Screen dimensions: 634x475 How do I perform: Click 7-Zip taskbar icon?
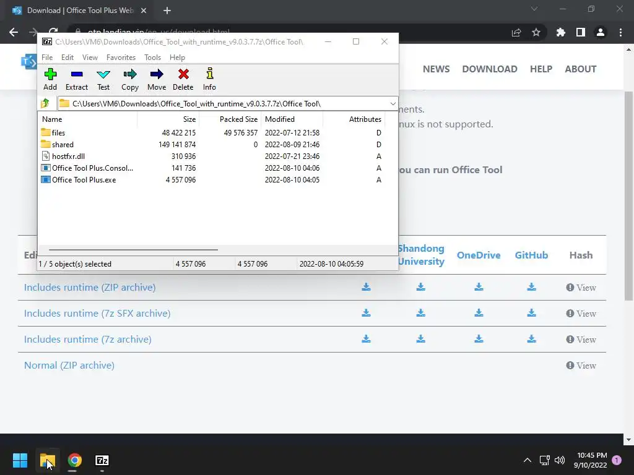click(x=102, y=460)
